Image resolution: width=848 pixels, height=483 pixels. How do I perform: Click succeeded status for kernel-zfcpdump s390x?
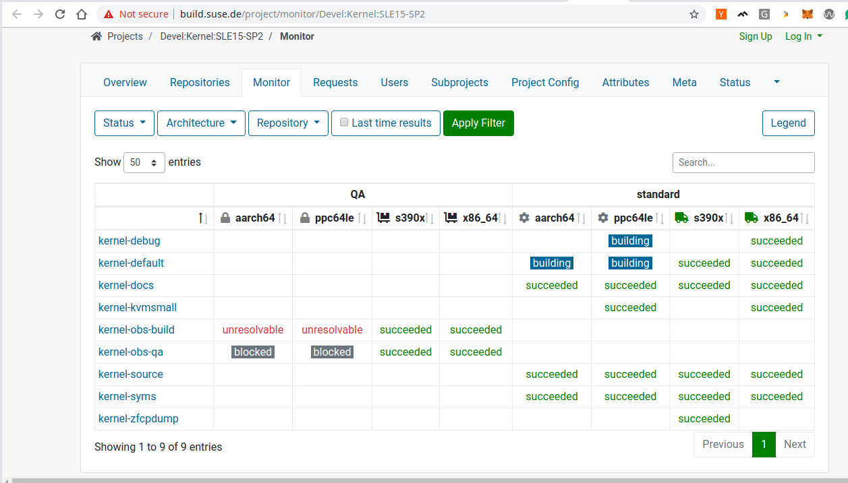(x=704, y=419)
